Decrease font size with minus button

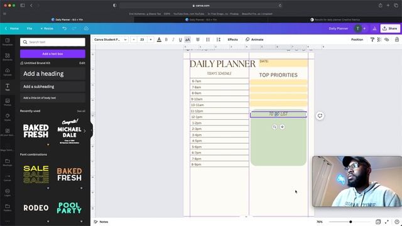pos(134,40)
